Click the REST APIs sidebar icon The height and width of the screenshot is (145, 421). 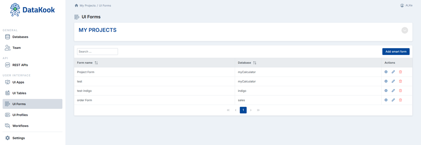point(7,65)
